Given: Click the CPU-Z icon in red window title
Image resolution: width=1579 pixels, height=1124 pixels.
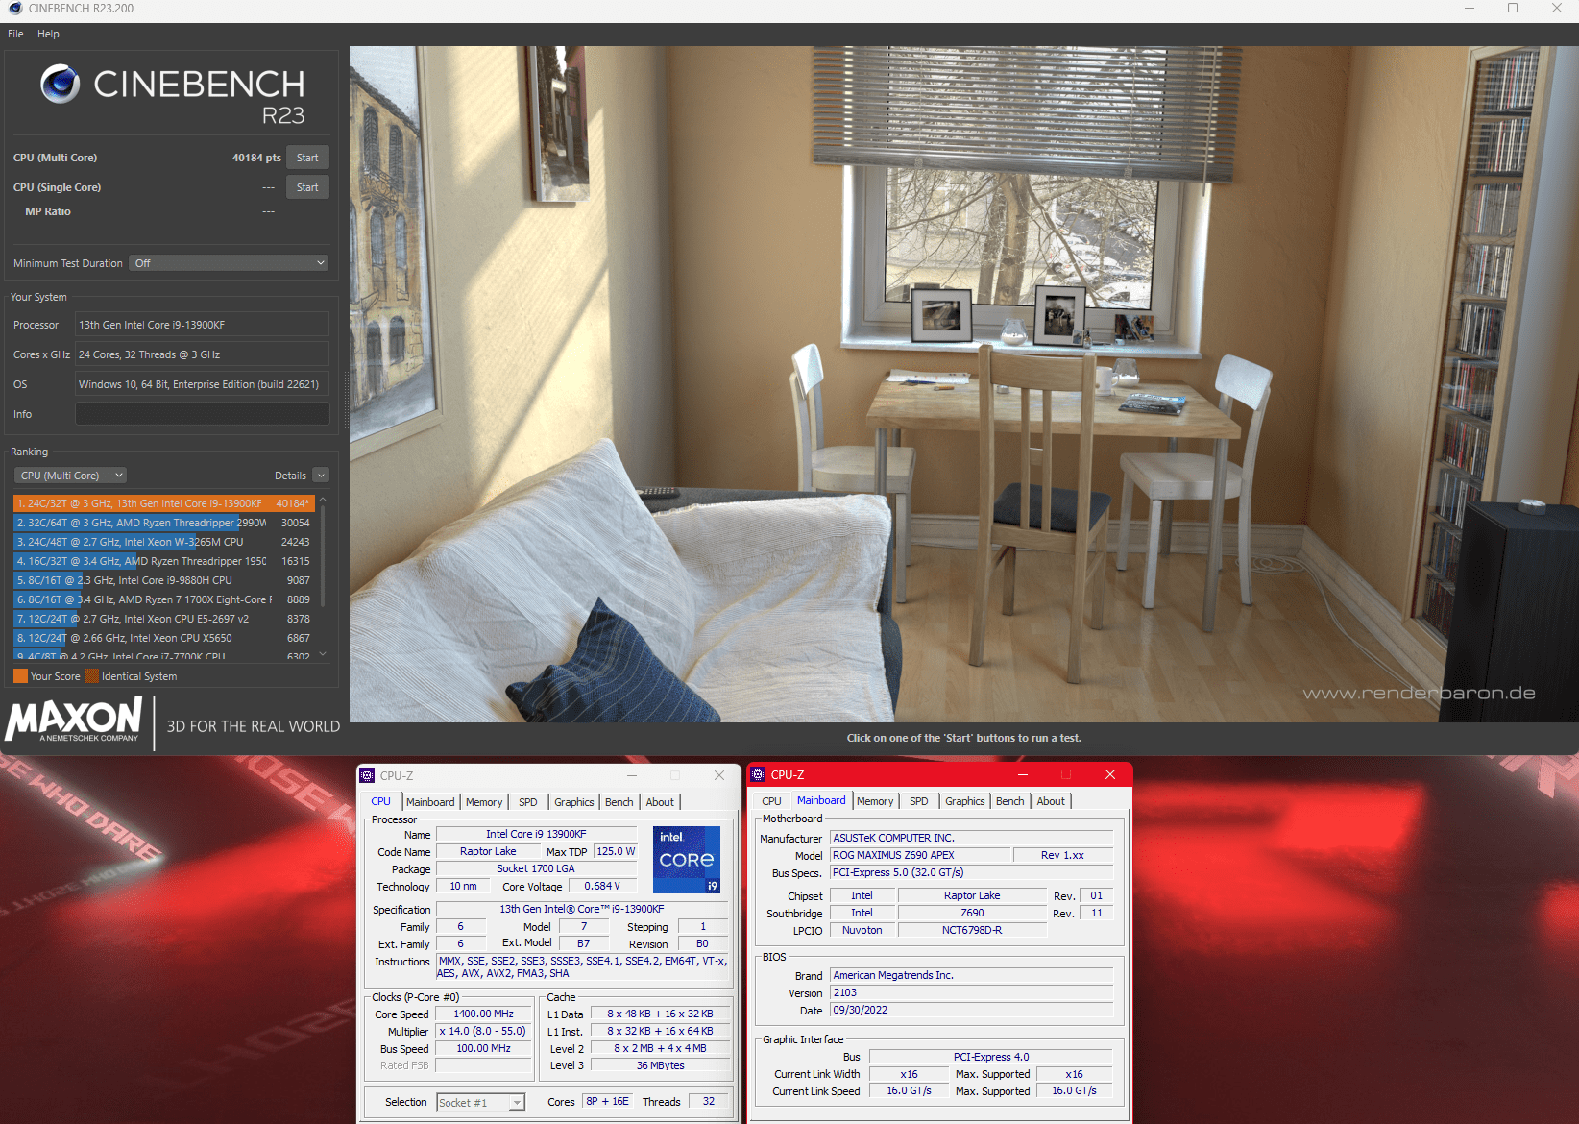Looking at the screenshot, I should (758, 774).
